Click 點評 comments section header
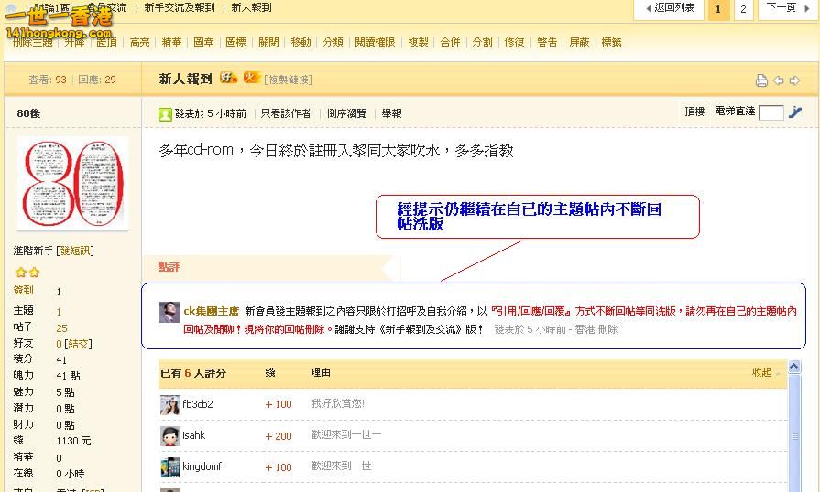The height and width of the screenshot is (492, 820). pos(169,268)
